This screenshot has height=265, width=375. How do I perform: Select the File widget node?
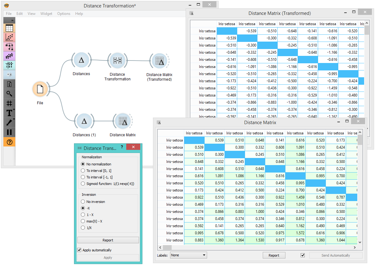coord(40,89)
